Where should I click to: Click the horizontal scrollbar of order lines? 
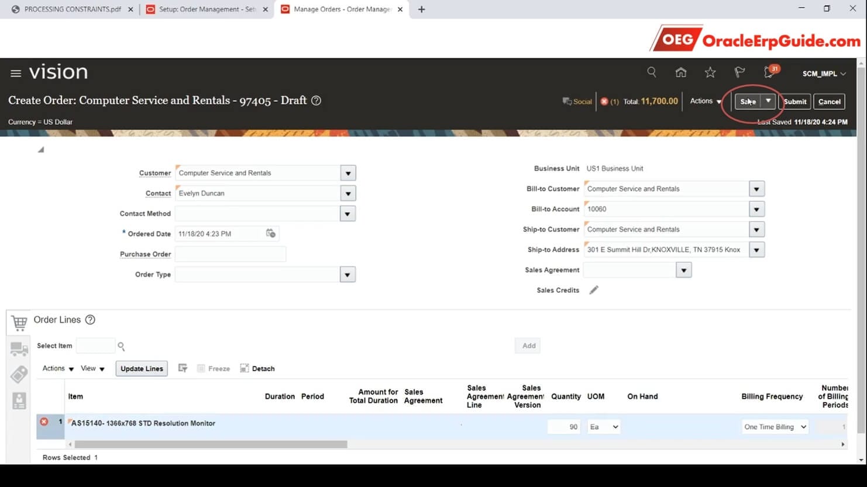coord(211,444)
